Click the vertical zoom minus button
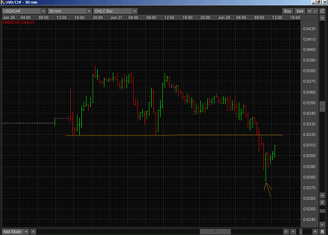 pyautogui.click(x=322, y=225)
